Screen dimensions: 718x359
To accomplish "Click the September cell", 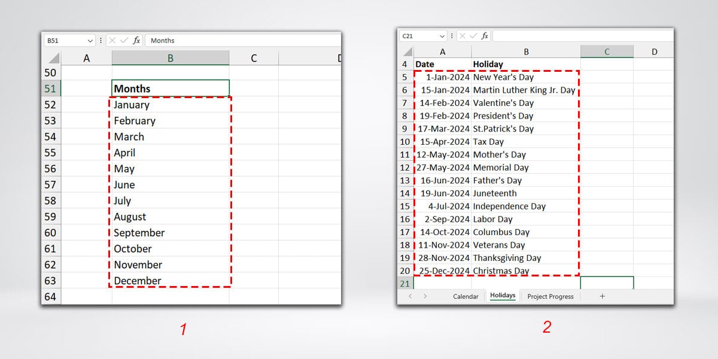I will click(171, 233).
